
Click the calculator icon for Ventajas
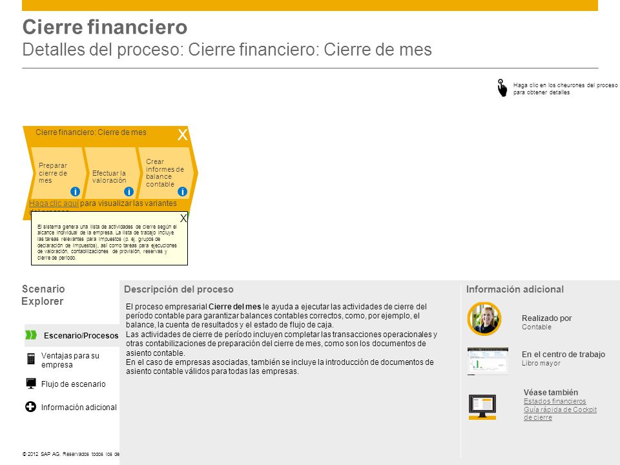point(31,358)
